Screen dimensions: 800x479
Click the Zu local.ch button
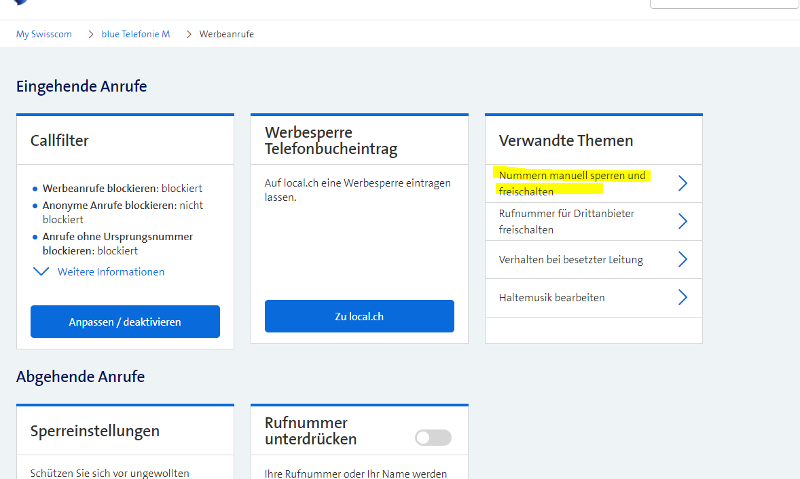click(359, 316)
